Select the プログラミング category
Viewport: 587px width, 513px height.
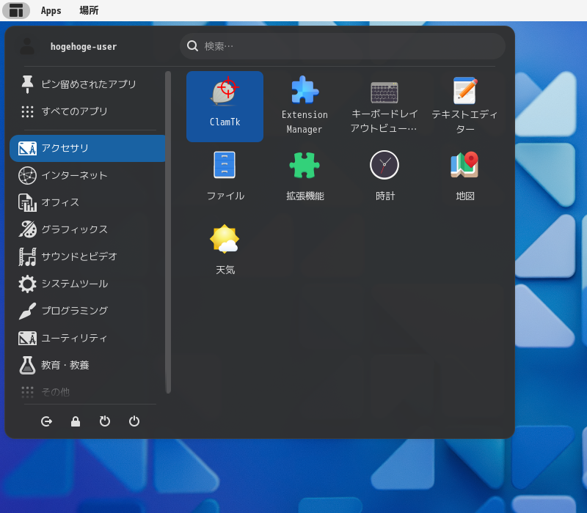point(88,311)
